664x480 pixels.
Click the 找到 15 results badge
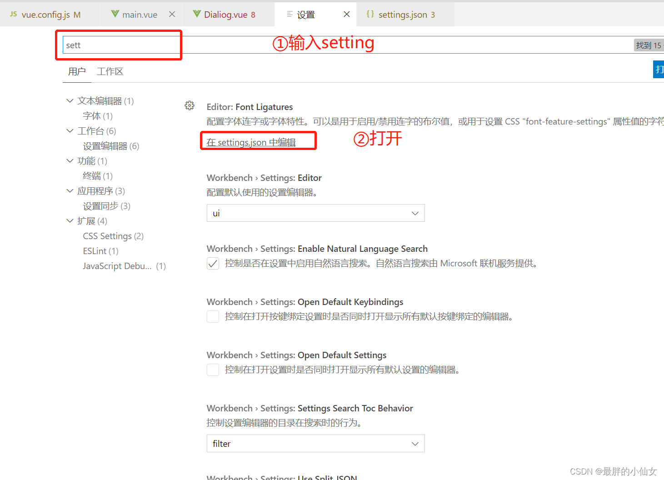(649, 45)
